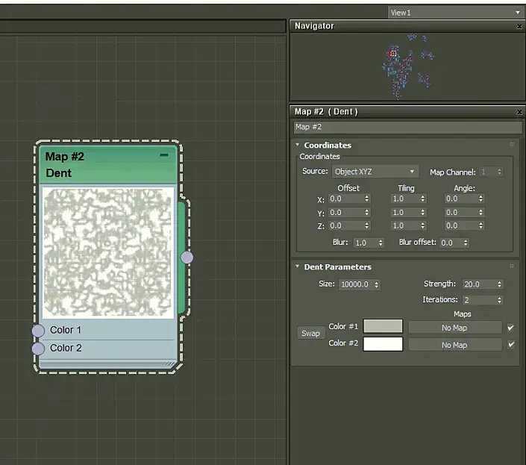Open the Color #1 gray swatch
The width and height of the screenshot is (526, 465).
pos(383,327)
